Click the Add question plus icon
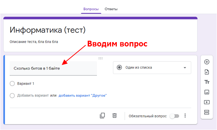This screenshot has width=217, height=130. click(207, 62)
